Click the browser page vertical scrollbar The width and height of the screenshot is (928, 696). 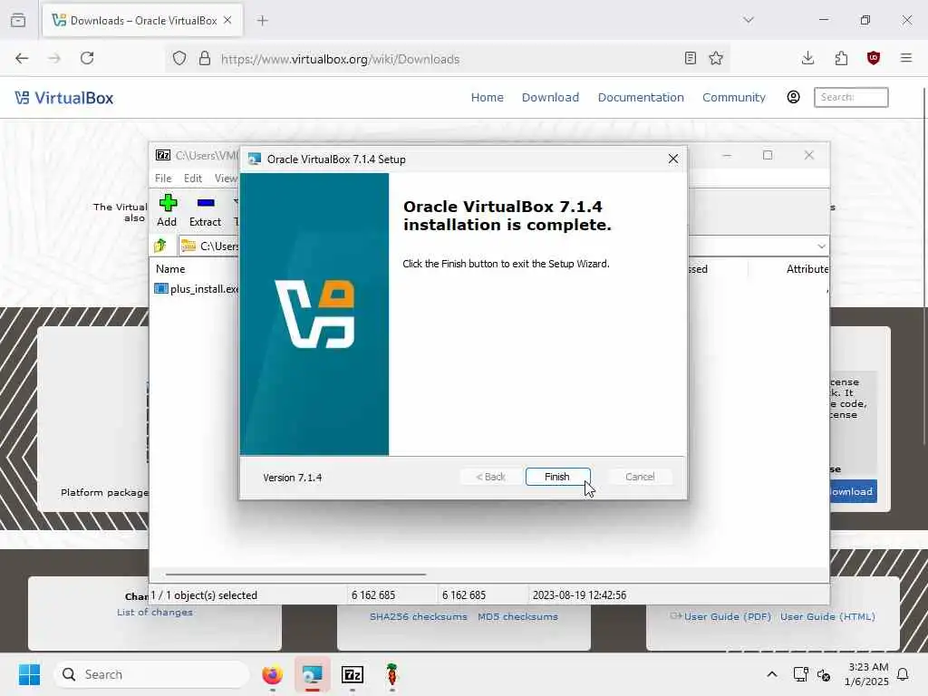coord(923,266)
